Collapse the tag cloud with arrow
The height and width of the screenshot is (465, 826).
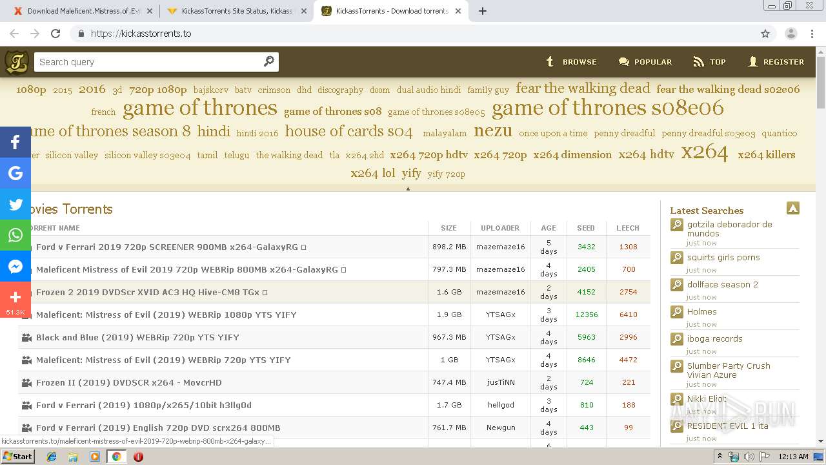coord(408,189)
